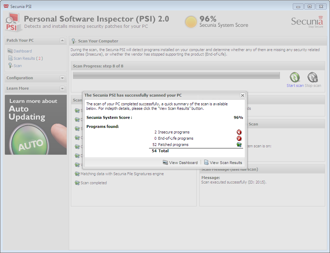Click the Secunia brand logo
The width and height of the screenshot is (330, 253).
point(307,22)
